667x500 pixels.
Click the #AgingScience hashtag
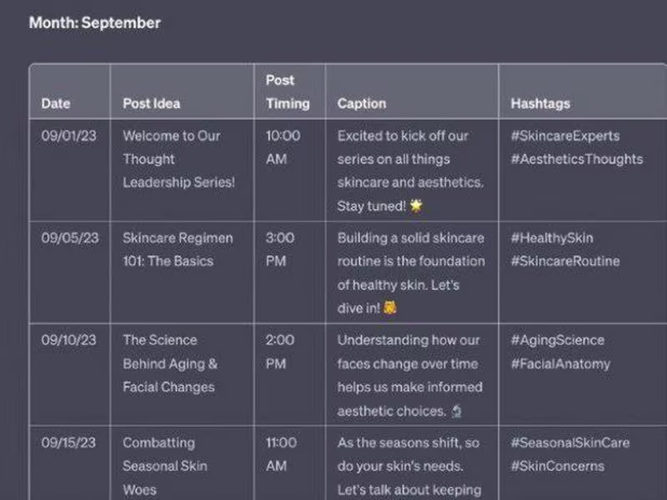click(557, 340)
